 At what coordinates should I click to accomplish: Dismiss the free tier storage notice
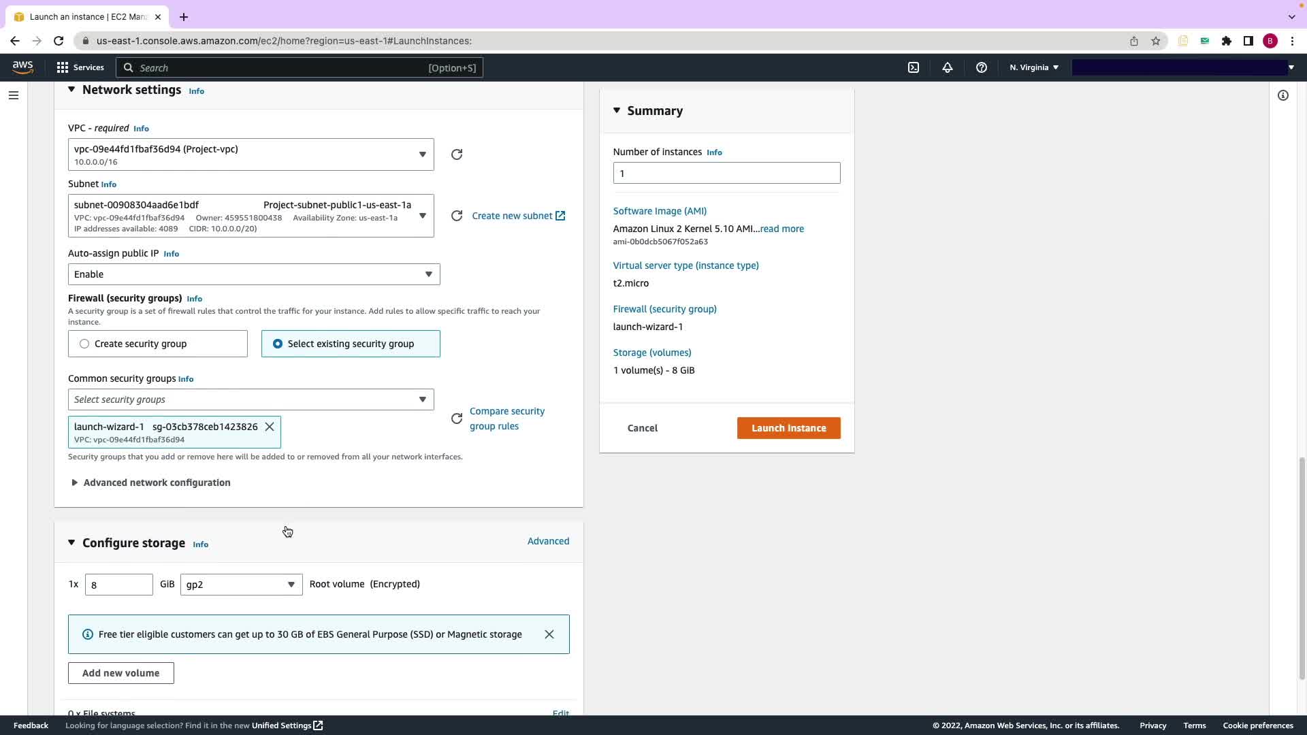[x=549, y=634]
